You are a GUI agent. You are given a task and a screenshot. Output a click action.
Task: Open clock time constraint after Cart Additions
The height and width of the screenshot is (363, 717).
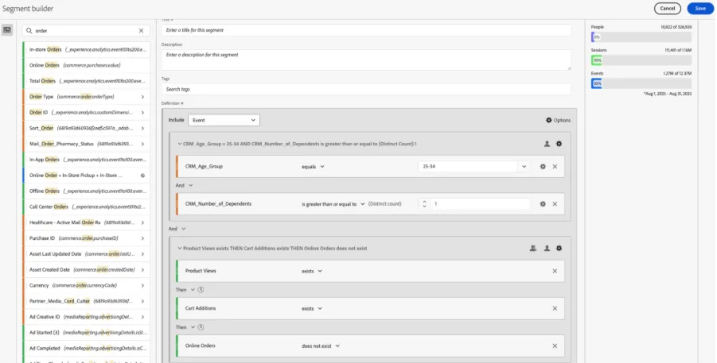pos(201,327)
